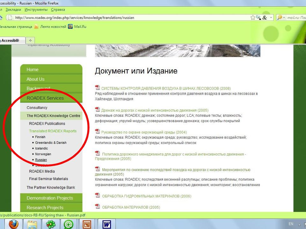The height and width of the screenshot is (229, 306).
Task: Open Windows Explorer folder in taskbar
Action: tap(32, 224)
